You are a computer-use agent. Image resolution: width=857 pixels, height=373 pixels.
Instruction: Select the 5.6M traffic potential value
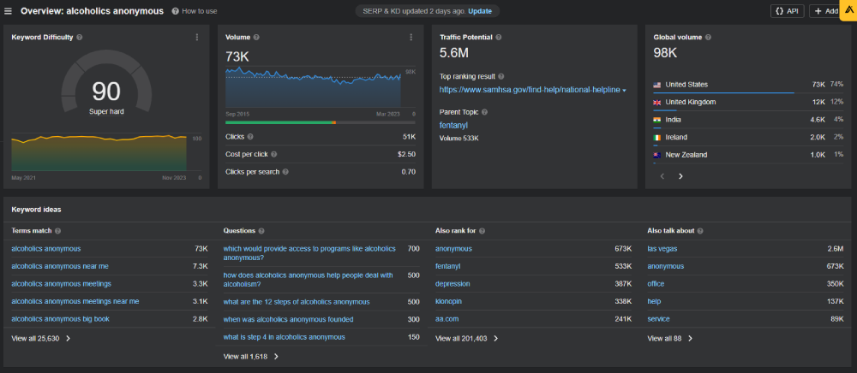click(454, 53)
